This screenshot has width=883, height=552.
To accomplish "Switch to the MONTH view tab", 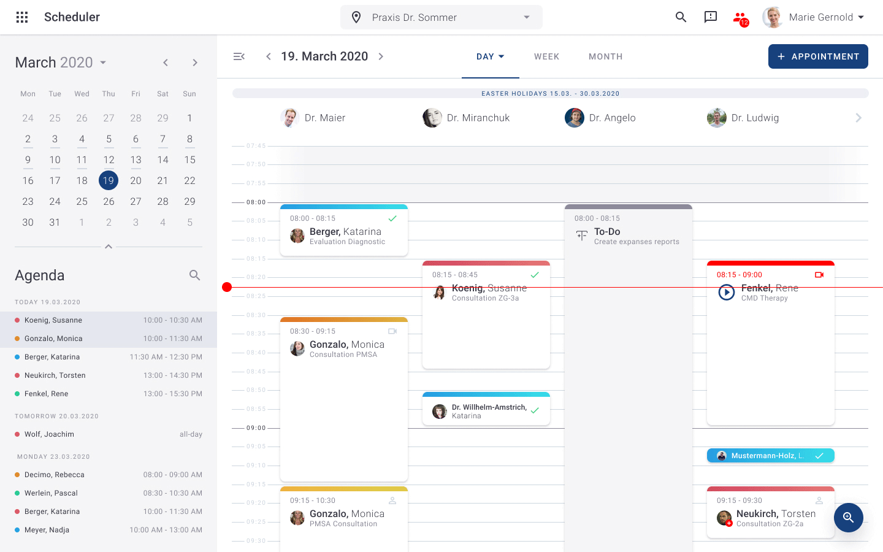I will (x=605, y=56).
